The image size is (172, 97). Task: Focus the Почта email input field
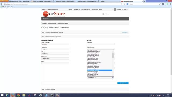55,54
